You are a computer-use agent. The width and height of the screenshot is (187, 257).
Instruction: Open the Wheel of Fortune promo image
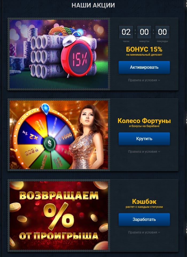(x=59, y=135)
